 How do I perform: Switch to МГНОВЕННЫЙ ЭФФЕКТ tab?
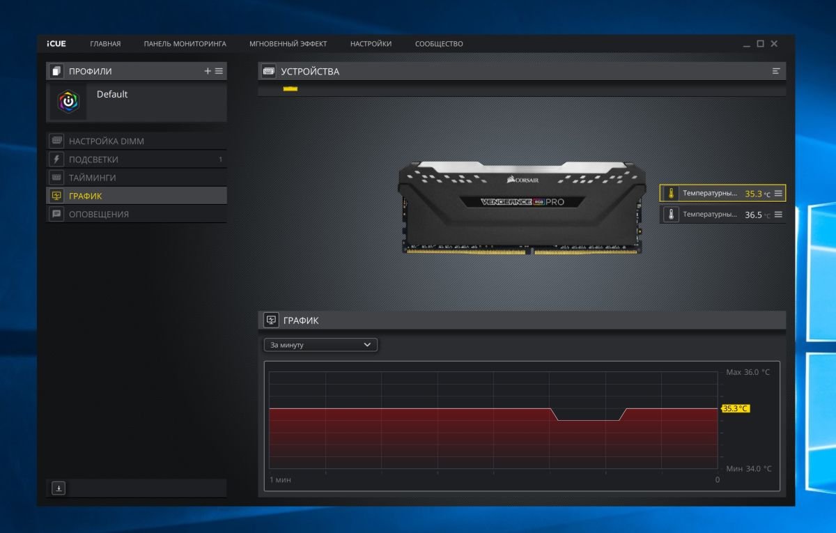[288, 44]
